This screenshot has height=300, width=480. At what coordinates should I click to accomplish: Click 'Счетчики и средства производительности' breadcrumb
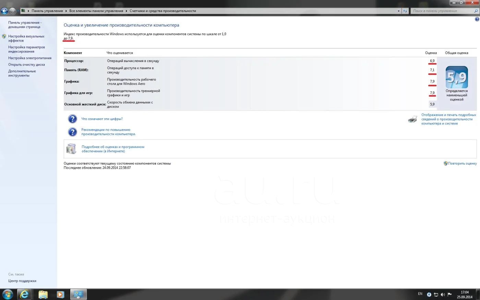pyautogui.click(x=163, y=11)
